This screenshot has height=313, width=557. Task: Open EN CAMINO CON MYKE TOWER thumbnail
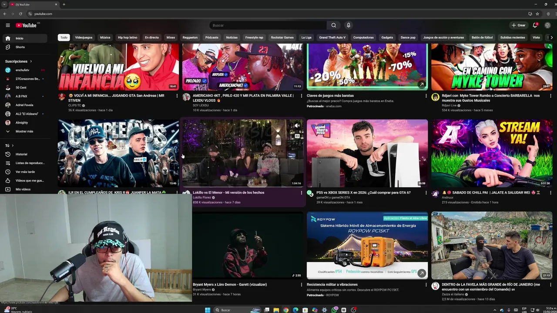coord(491,67)
